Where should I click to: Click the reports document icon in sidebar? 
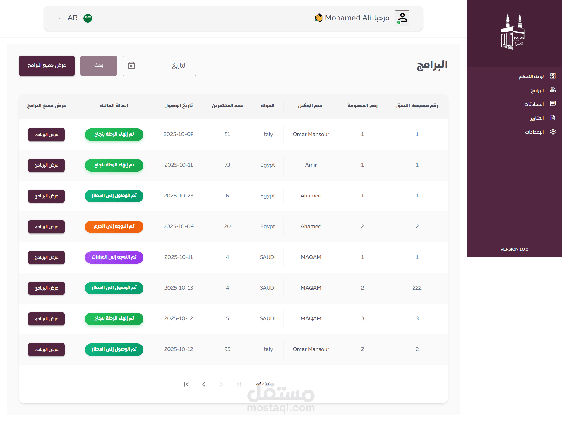point(553,118)
